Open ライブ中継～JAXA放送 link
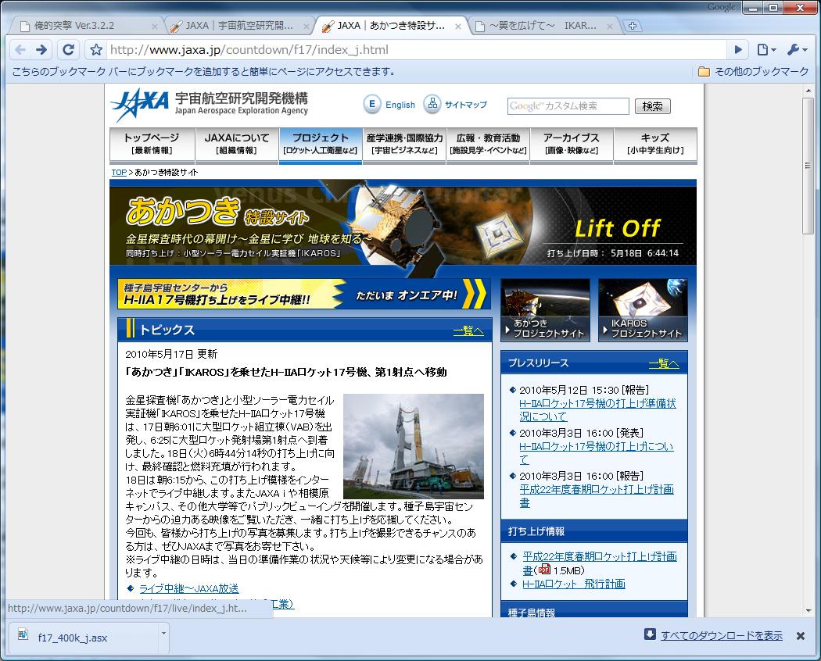The image size is (821, 661). (x=189, y=589)
